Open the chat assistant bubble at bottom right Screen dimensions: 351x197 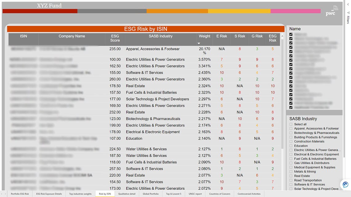345,184
